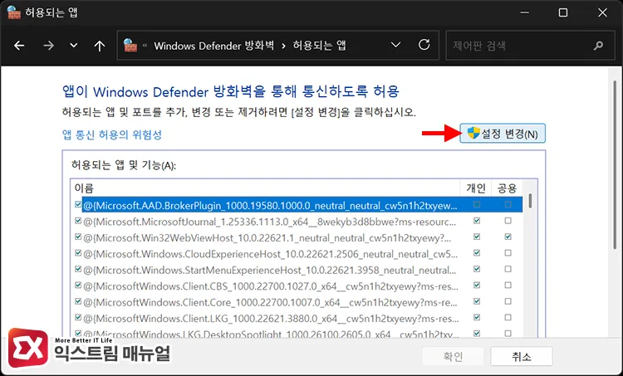Maximize the 허용되는 앱 window
The image size is (623, 376).
click(563, 12)
